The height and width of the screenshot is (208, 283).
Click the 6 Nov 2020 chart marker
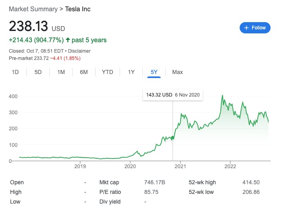pyautogui.click(x=173, y=138)
